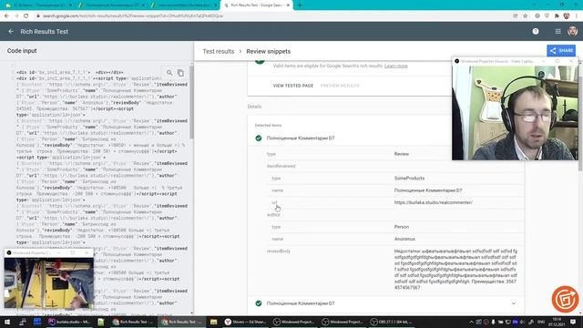Open the Learn more link
Viewport: 583px width, 328px height.
tap(396, 66)
